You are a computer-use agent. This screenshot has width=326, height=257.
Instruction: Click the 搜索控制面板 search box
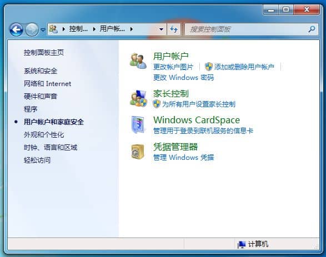tap(252, 29)
